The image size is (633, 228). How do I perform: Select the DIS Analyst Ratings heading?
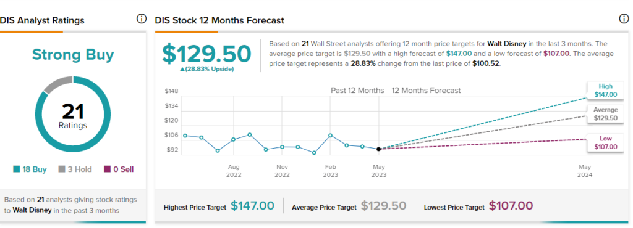coord(42,20)
